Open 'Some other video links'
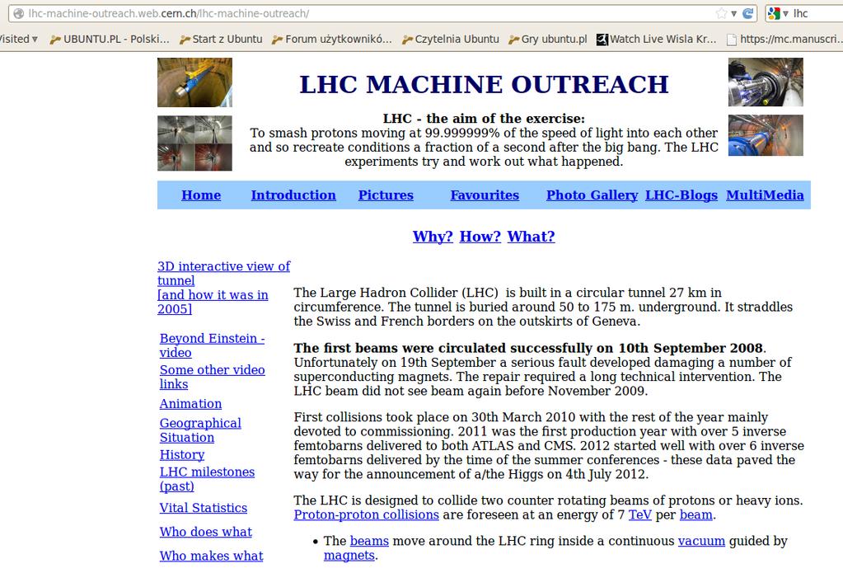The height and width of the screenshot is (573, 843). click(212, 377)
